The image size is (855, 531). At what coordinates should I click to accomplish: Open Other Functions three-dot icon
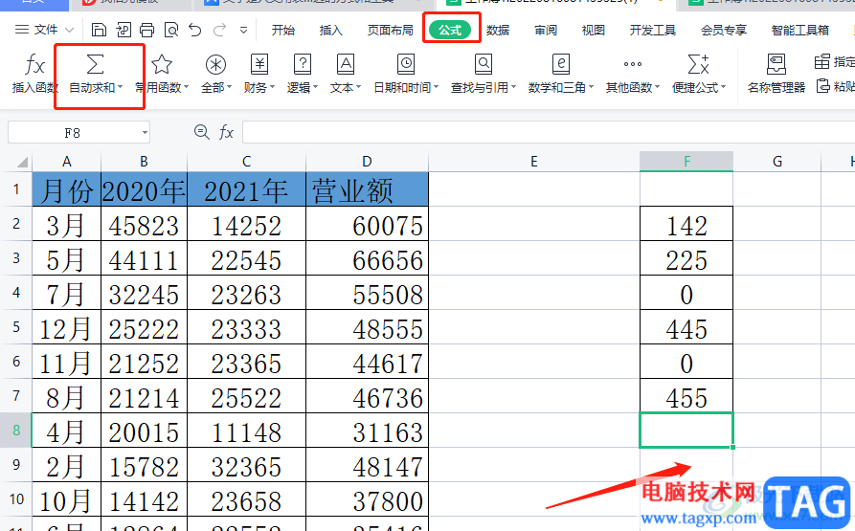pyautogui.click(x=633, y=64)
